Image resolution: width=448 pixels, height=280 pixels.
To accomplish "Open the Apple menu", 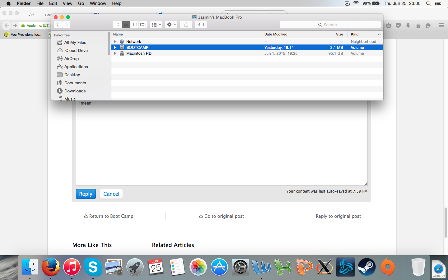I will pyautogui.click(x=8, y=3).
